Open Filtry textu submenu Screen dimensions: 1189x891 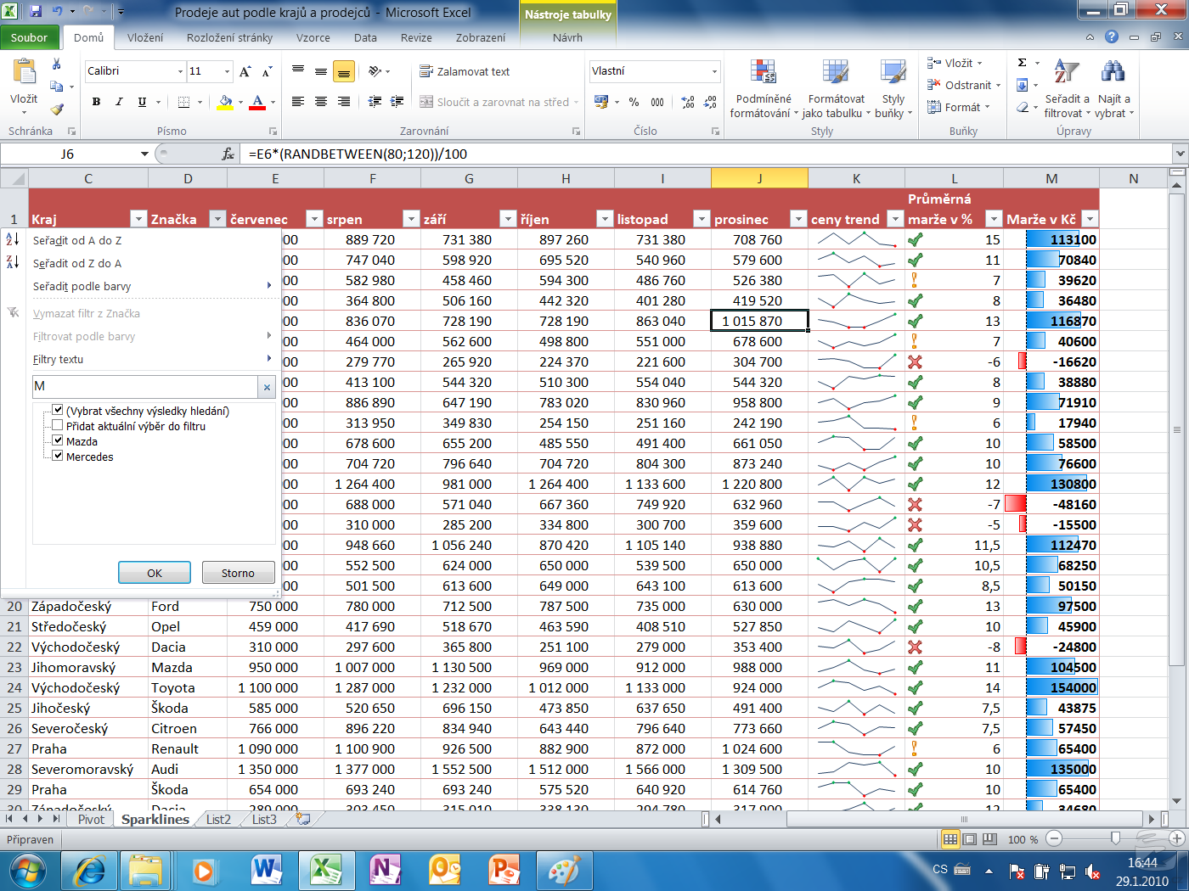coord(138,359)
